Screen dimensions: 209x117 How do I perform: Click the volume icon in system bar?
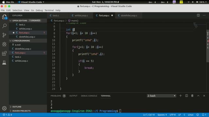(x=193, y=2)
